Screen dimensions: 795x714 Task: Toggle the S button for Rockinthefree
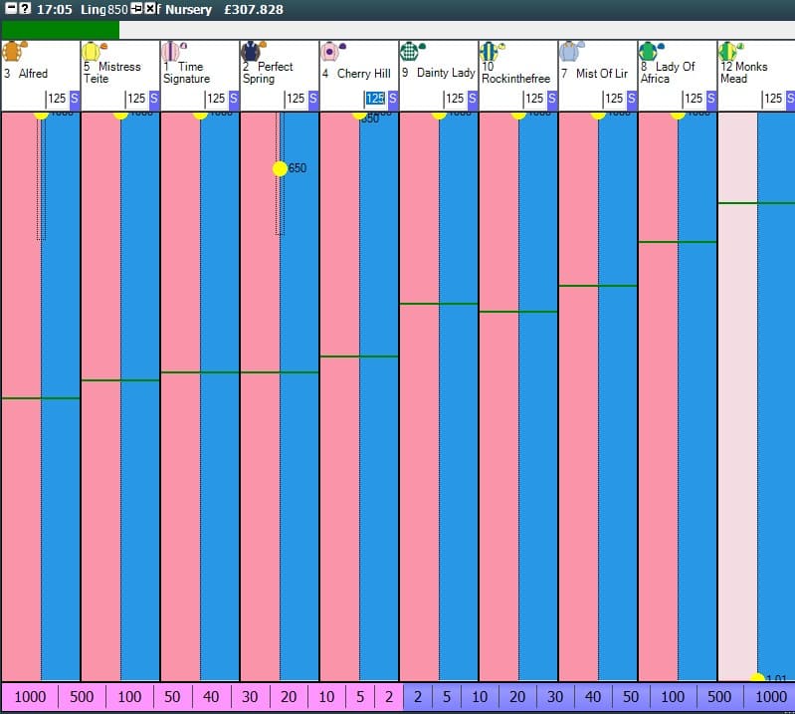click(552, 99)
